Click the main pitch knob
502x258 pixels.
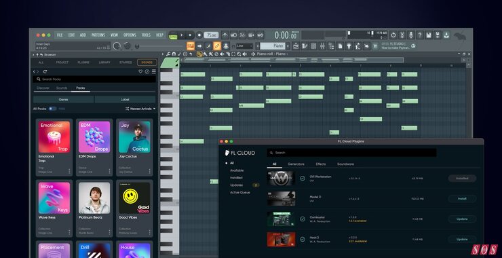[128, 46]
